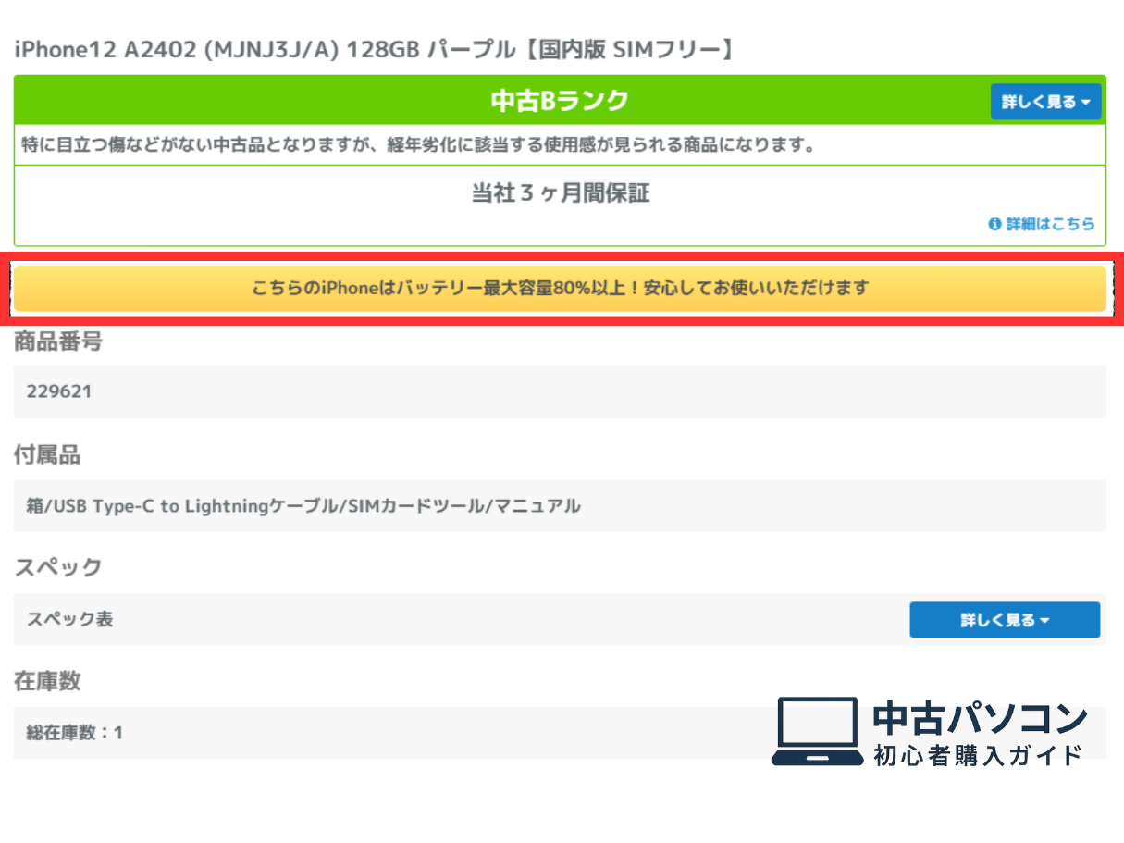This screenshot has width=1124, height=843.
Task: Click the 商品番号 section label
Action: 58,341
